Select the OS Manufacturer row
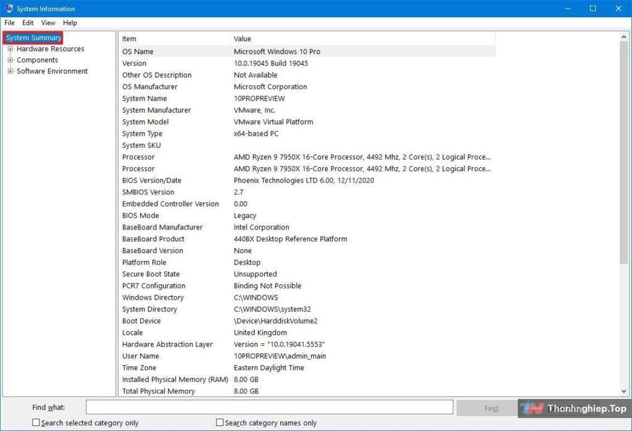Image resolution: width=632 pixels, height=431 pixels. pos(307,86)
